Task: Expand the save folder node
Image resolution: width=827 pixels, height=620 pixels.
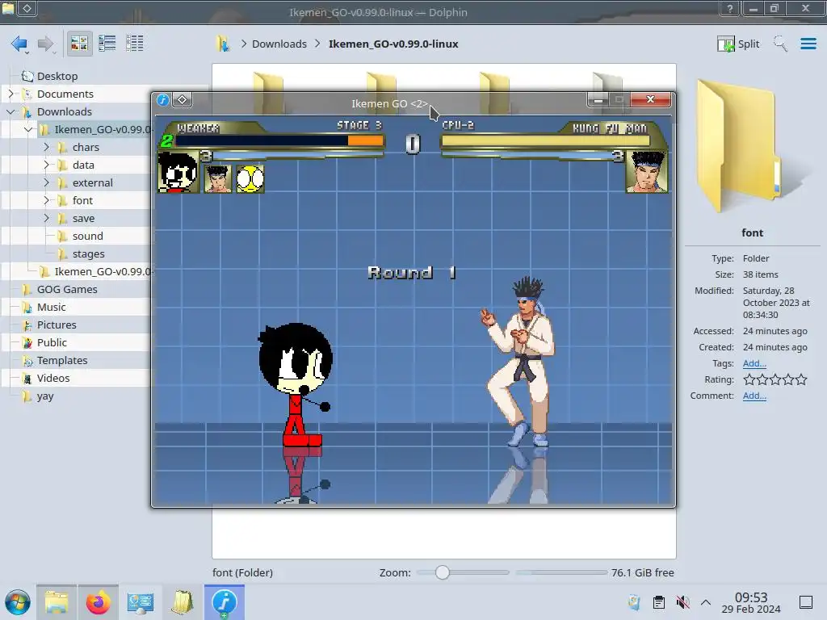Action: (x=46, y=218)
